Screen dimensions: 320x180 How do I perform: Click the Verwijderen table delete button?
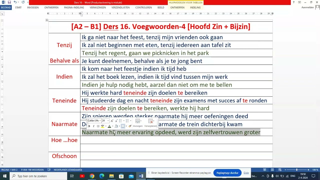tap(150, 123)
